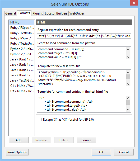This screenshot has width=140, height=161.
Task: Click into the new test html template textarea
Action: pos(82,78)
